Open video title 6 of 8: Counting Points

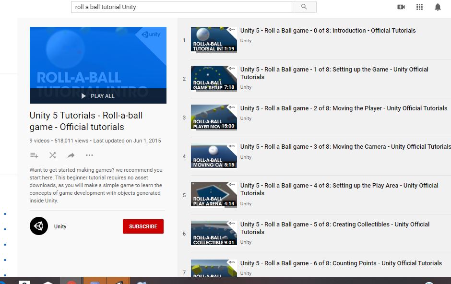341,263
